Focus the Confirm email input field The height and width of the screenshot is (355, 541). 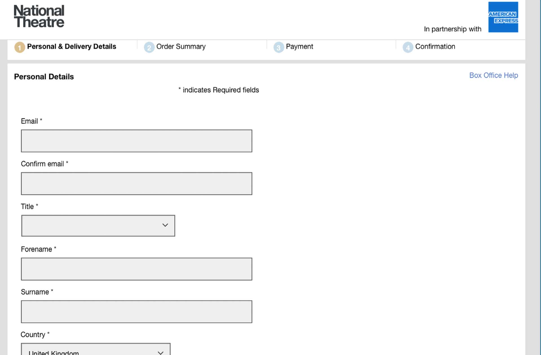(137, 184)
